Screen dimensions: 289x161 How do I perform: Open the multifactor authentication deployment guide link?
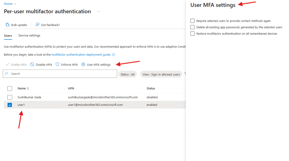point(81,55)
